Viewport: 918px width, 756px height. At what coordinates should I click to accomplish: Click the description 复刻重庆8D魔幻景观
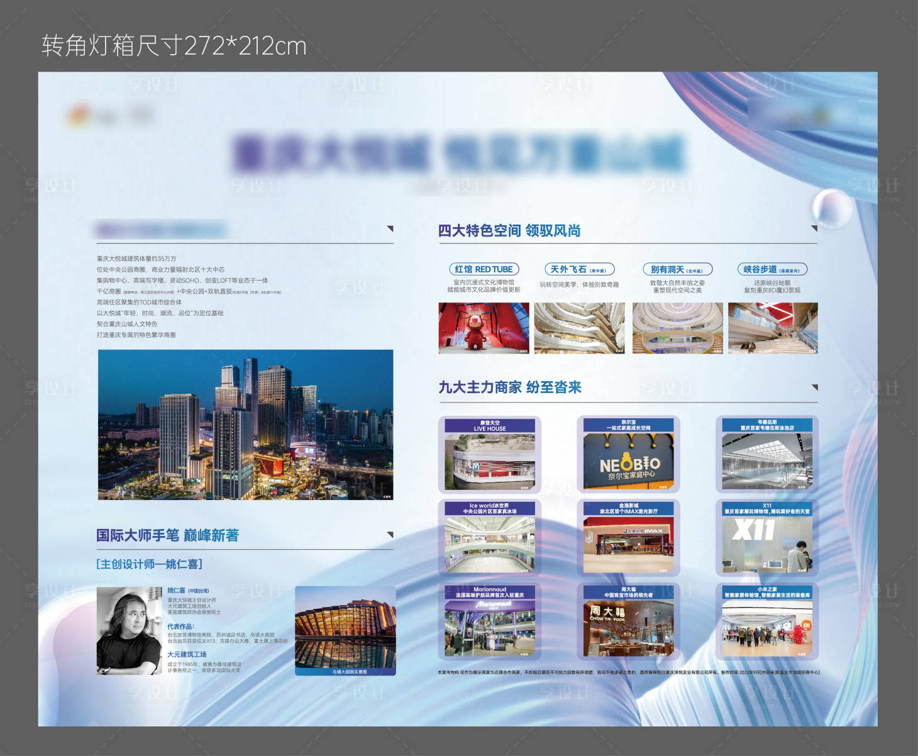tap(772, 291)
